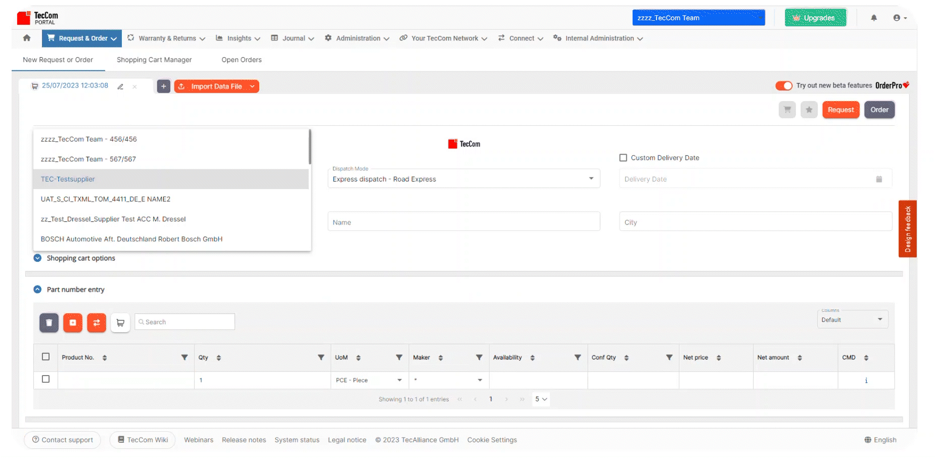Enable Custom Delivery Date checkbox
The width and height of the screenshot is (935, 458).
pos(623,158)
